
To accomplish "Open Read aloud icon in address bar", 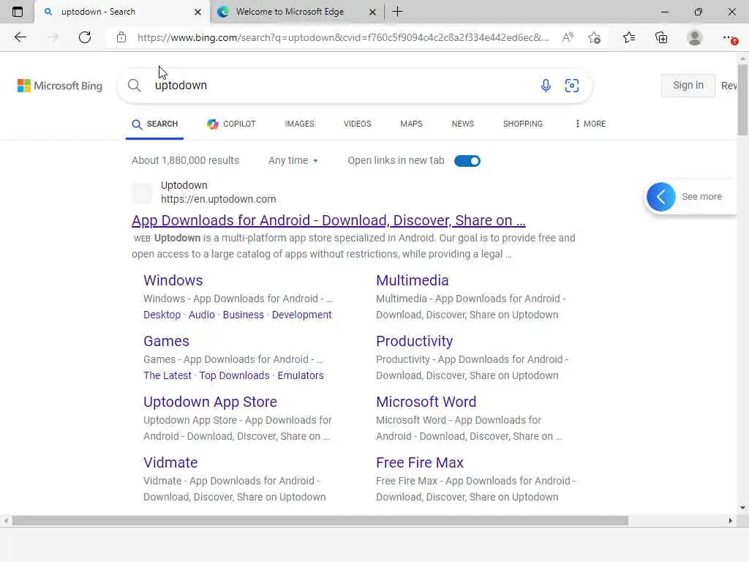I will pyautogui.click(x=568, y=37).
